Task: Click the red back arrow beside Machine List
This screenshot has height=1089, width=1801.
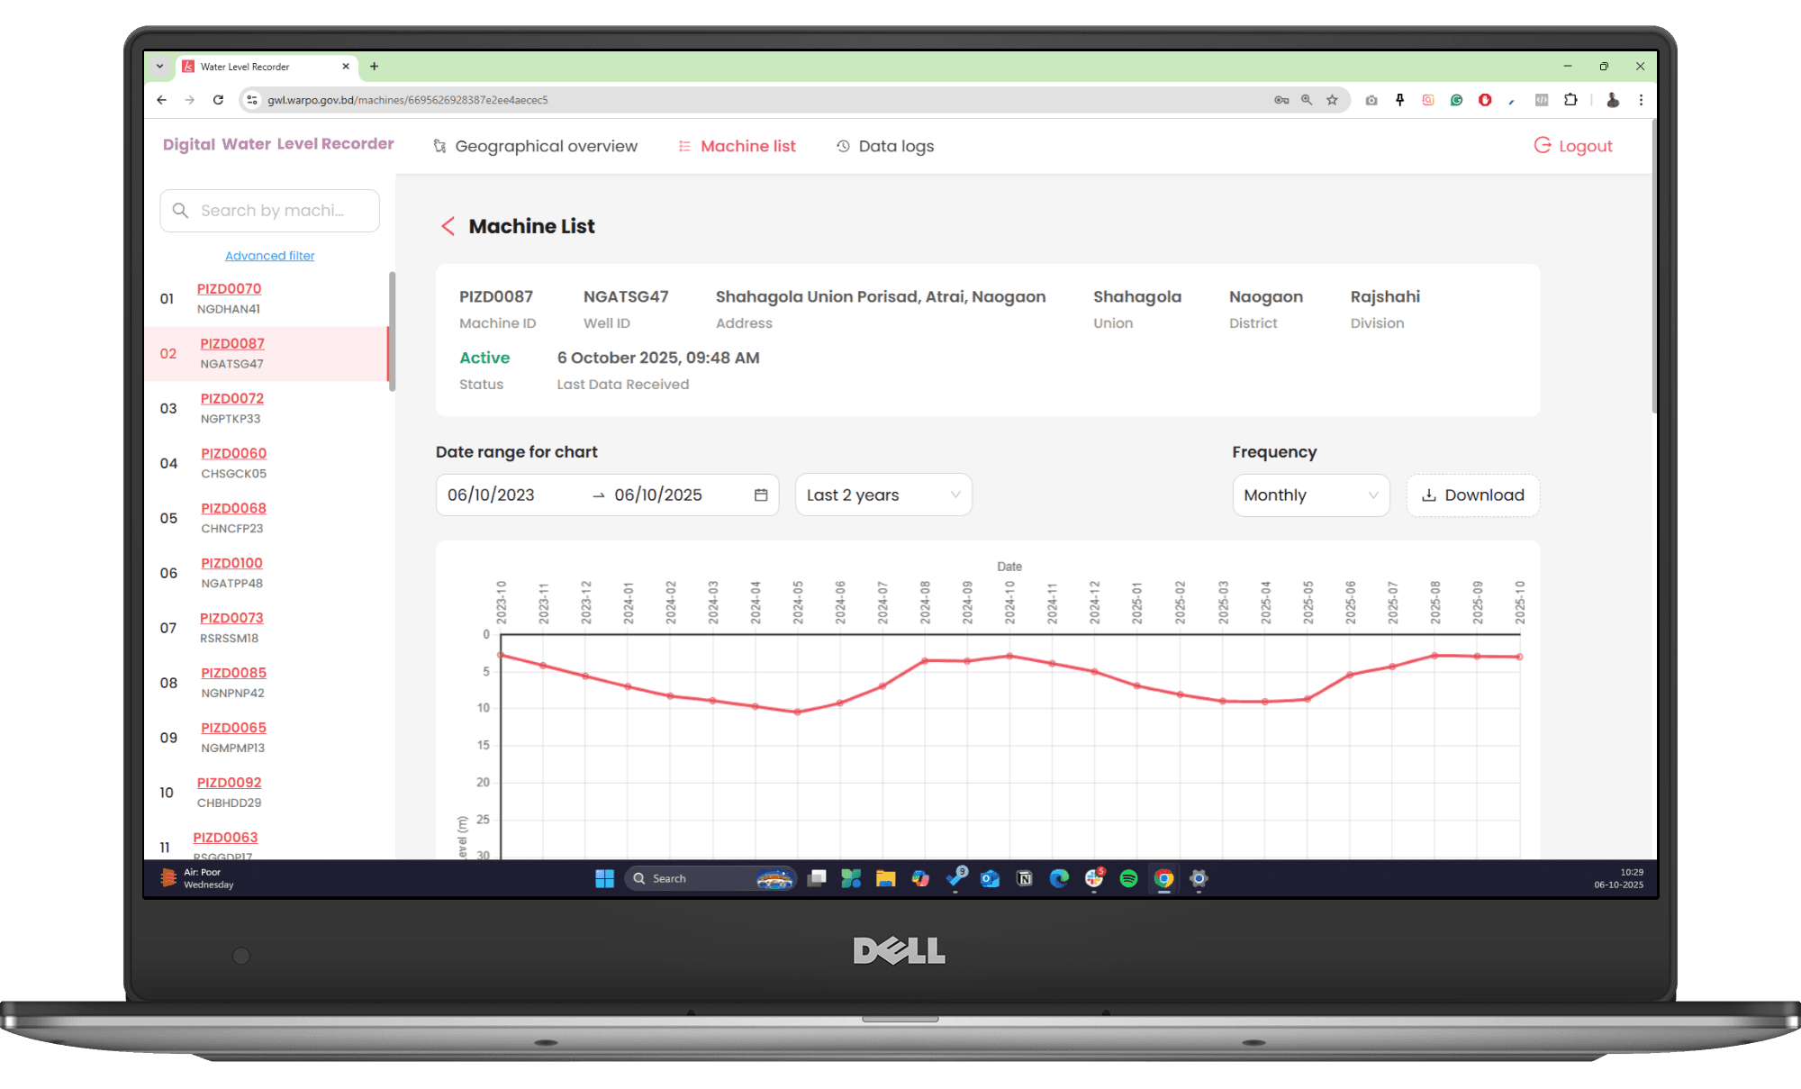Action: [448, 226]
